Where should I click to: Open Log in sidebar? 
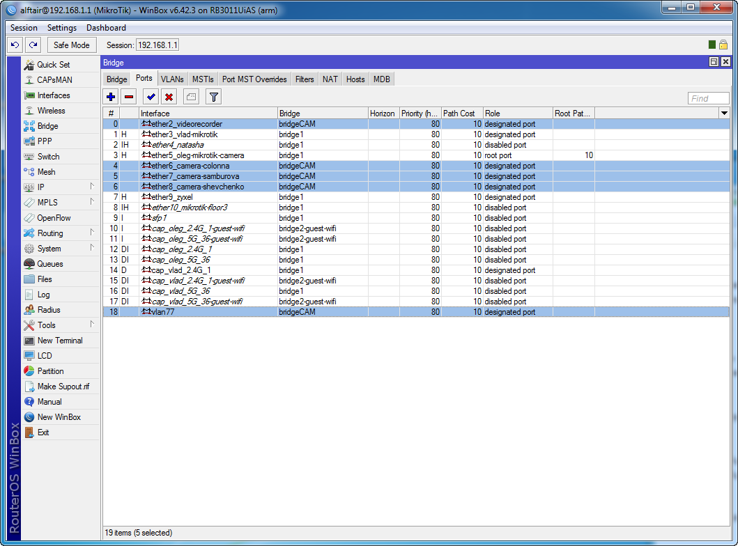(61, 295)
